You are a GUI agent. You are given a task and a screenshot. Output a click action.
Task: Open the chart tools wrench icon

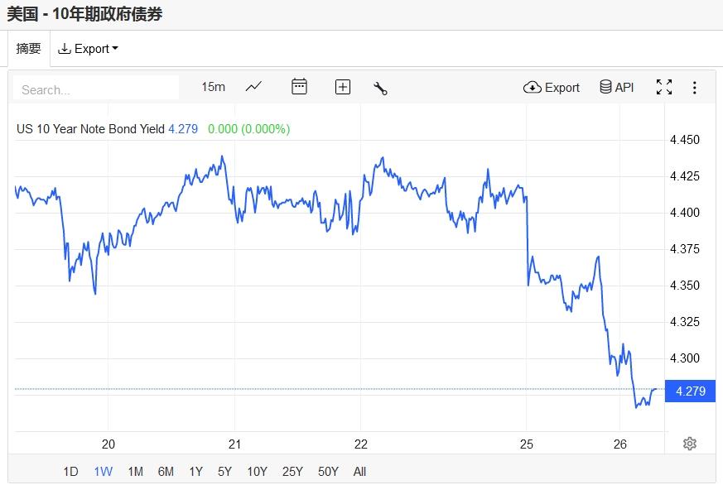click(381, 88)
